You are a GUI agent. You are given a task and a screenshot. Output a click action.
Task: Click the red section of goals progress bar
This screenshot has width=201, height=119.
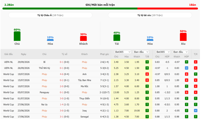(x=168, y=9)
